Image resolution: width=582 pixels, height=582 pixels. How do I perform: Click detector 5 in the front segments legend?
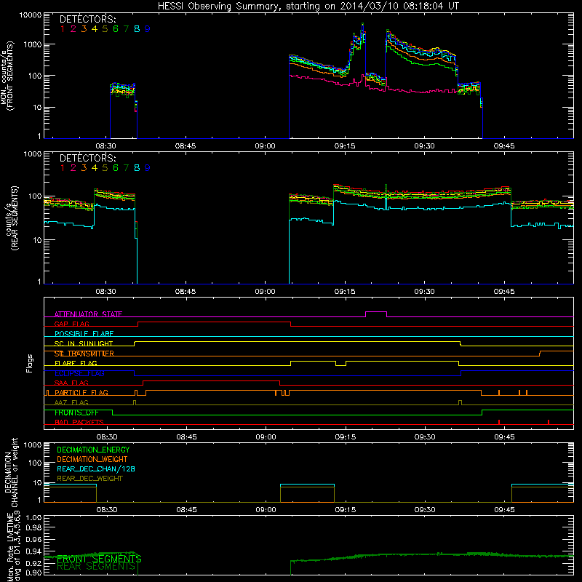(x=105, y=29)
